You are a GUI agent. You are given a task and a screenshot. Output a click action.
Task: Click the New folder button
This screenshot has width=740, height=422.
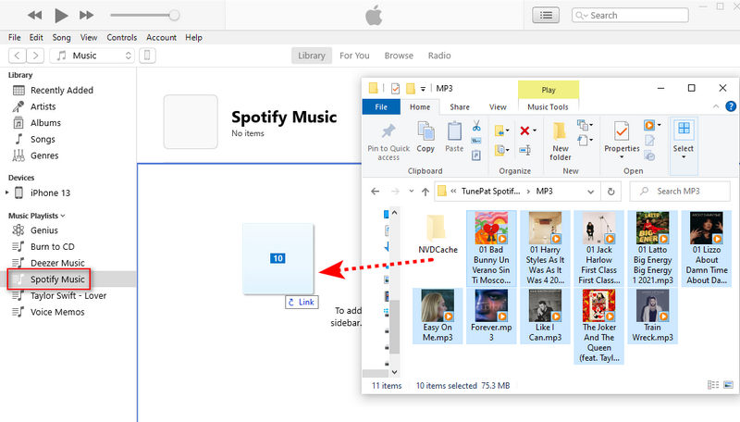coord(561,141)
